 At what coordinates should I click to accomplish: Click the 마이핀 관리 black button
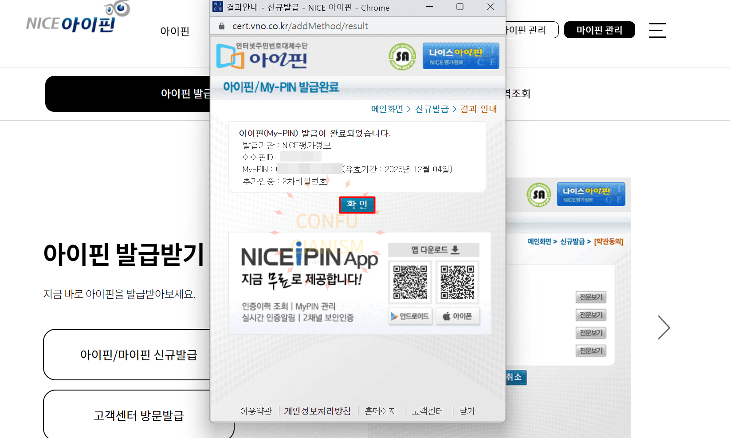coord(600,30)
